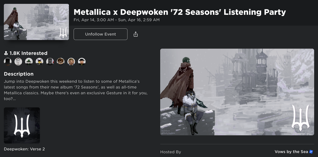Click the small event cover image top left
Image resolution: width=318 pixels, height=157 pixels.
[36, 21]
